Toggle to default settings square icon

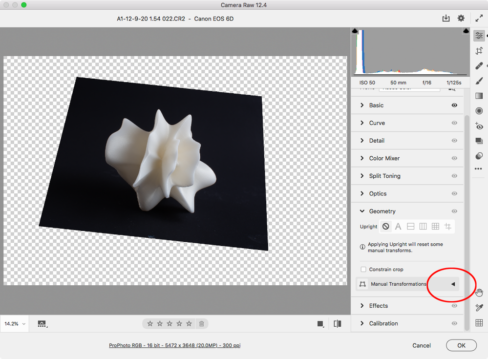320,324
